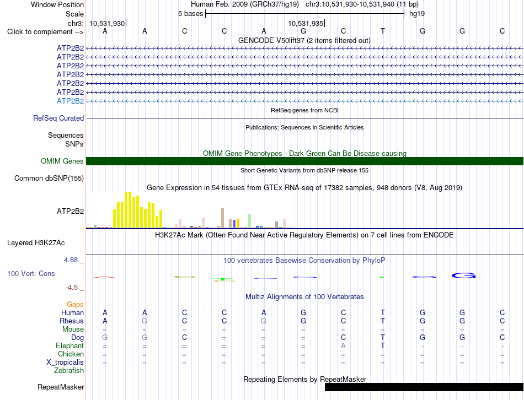
Task: Select the Rhesus species row label
Action: coord(72,321)
